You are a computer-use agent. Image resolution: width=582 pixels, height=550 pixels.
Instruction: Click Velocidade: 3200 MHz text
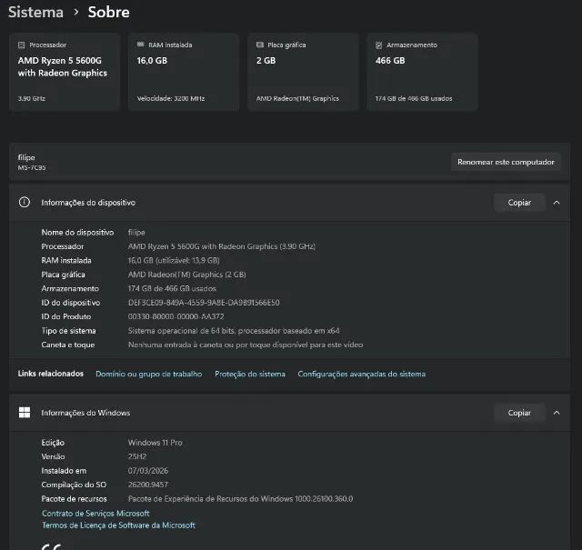(171, 98)
